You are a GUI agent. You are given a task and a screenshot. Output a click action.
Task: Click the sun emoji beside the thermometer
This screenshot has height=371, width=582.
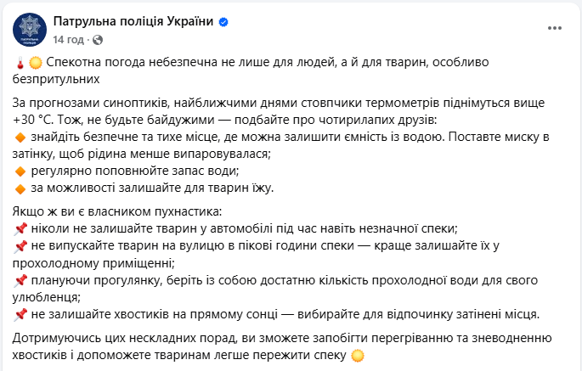[x=35, y=64]
